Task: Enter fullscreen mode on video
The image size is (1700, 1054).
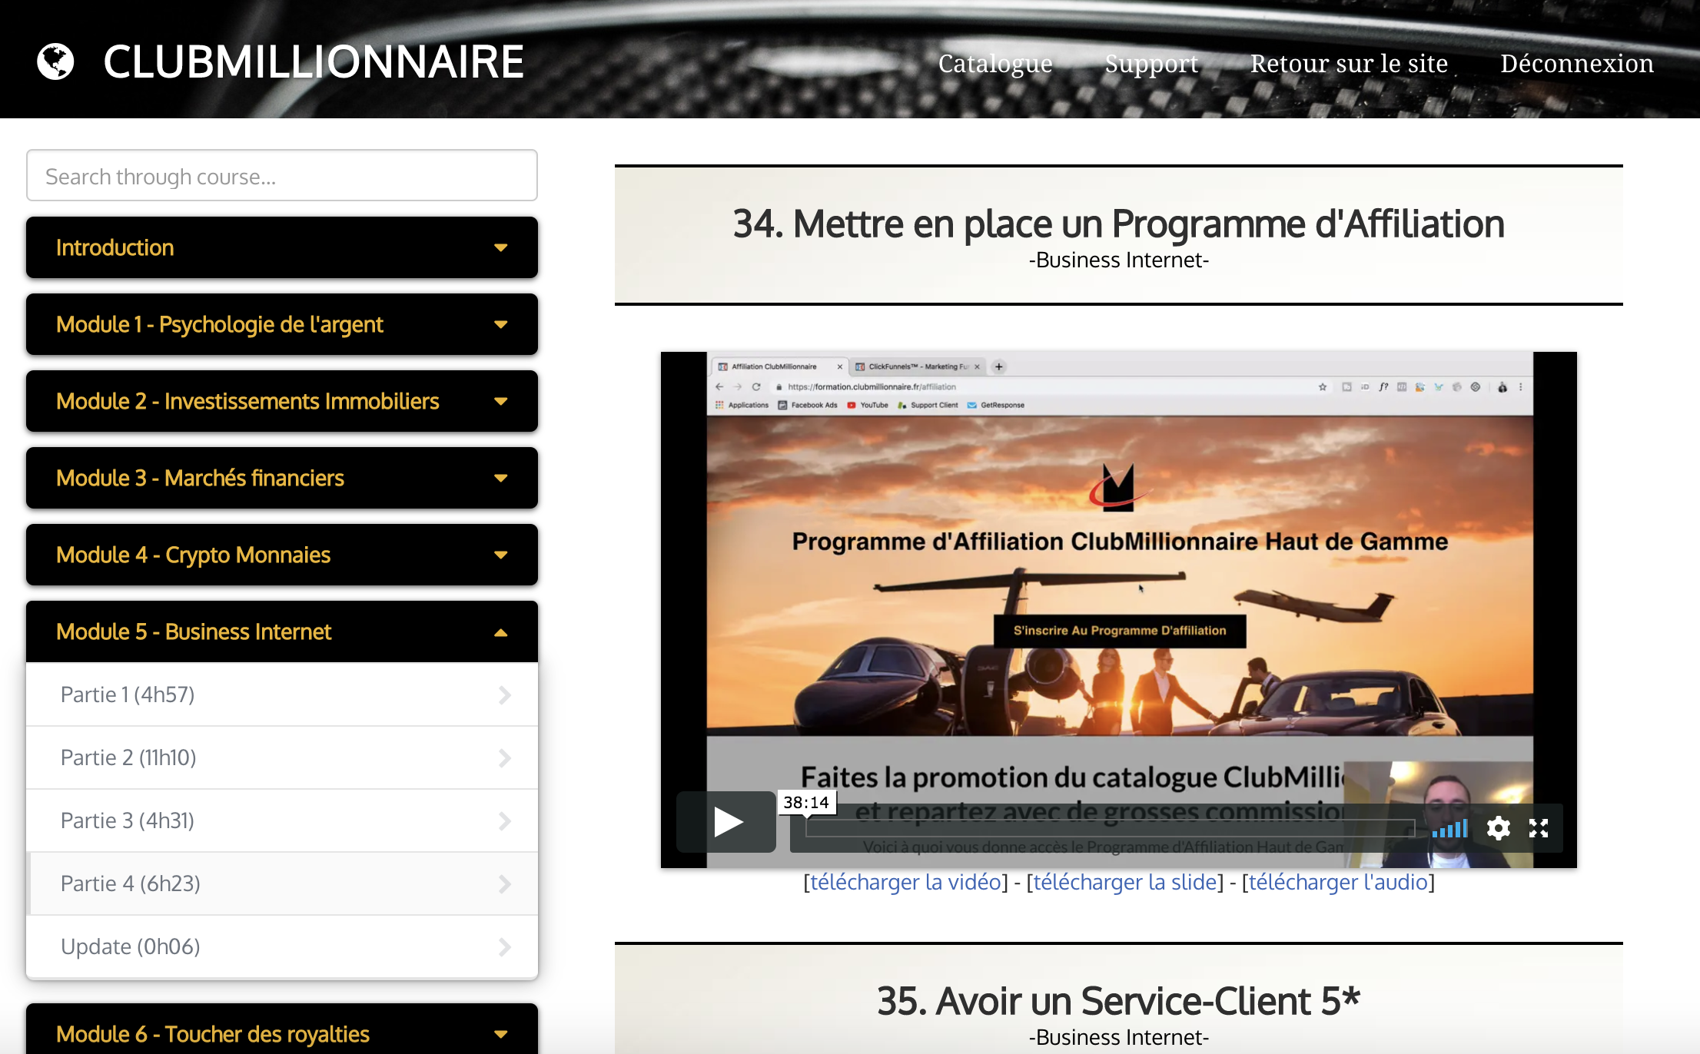Action: (1539, 828)
